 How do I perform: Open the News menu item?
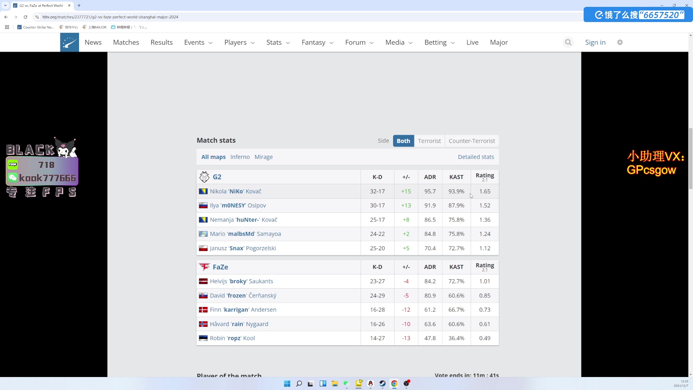point(93,42)
